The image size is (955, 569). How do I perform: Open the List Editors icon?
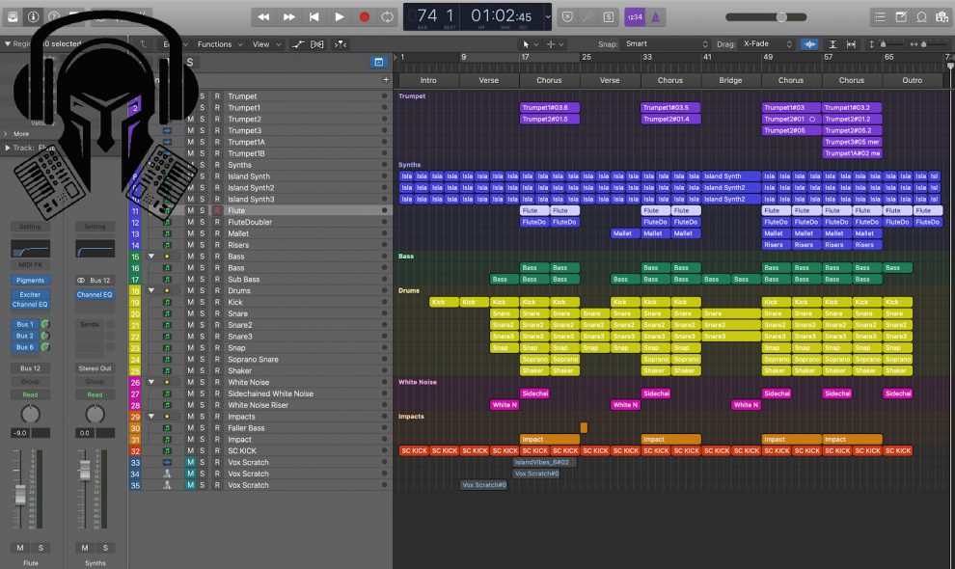[x=880, y=17]
